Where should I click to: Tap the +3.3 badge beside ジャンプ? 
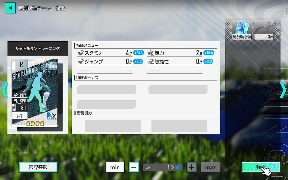(138, 61)
